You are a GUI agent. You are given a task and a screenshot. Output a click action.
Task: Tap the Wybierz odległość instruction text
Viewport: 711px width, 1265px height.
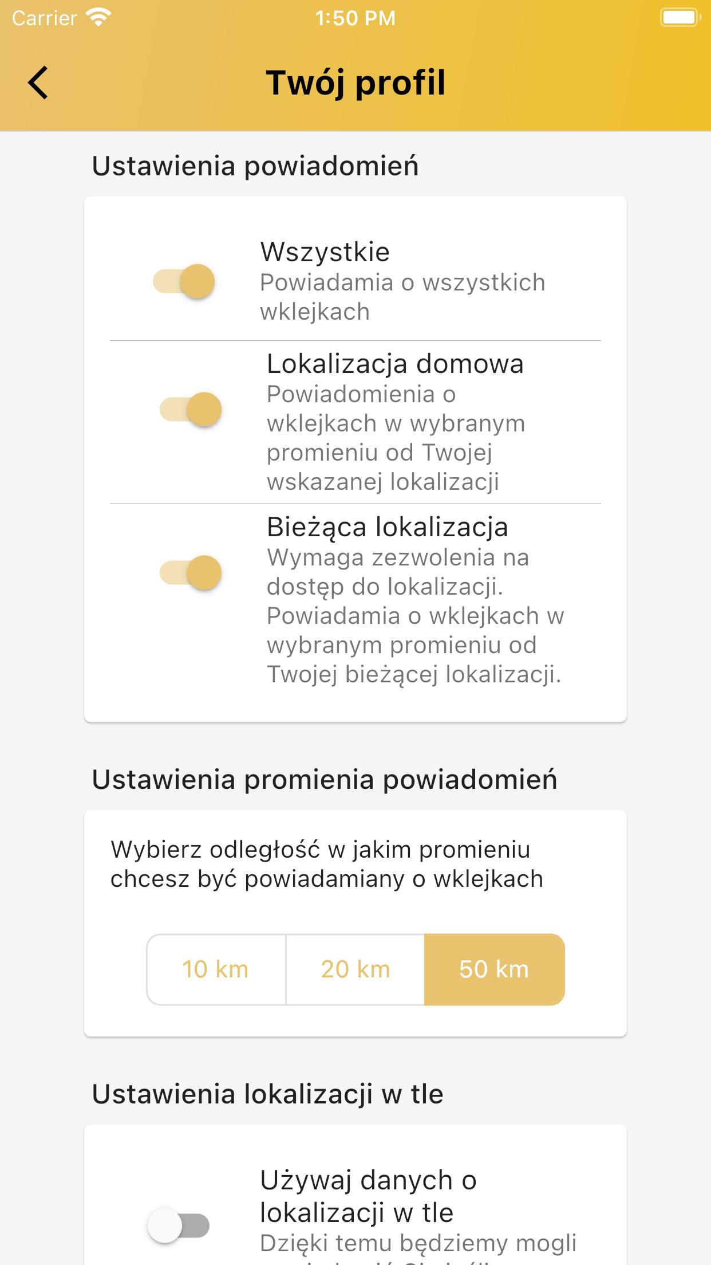click(x=326, y=864)
